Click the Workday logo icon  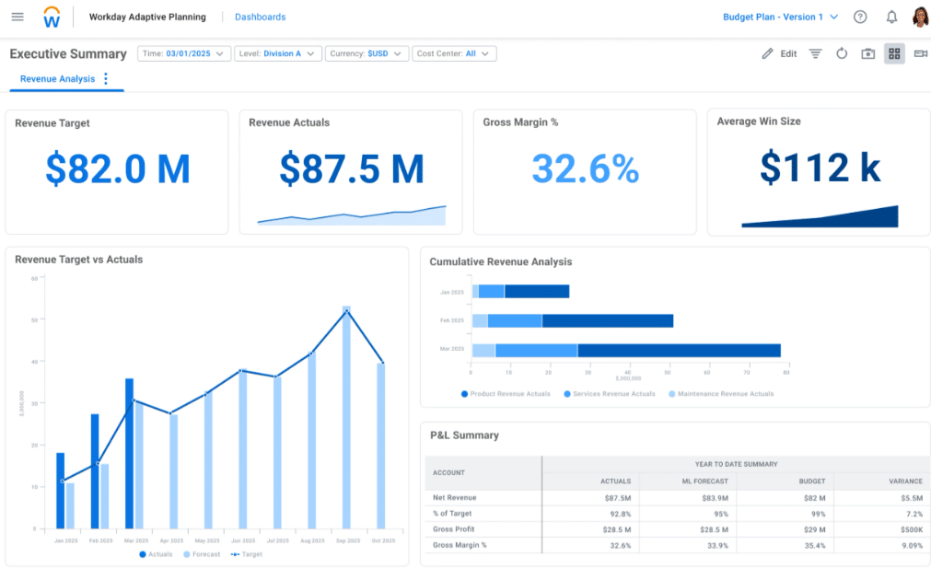[x=52, y=17]
